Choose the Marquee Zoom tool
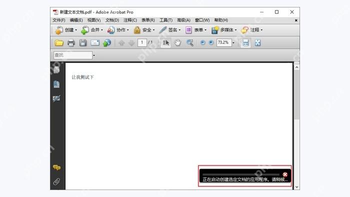 [190, 43]
